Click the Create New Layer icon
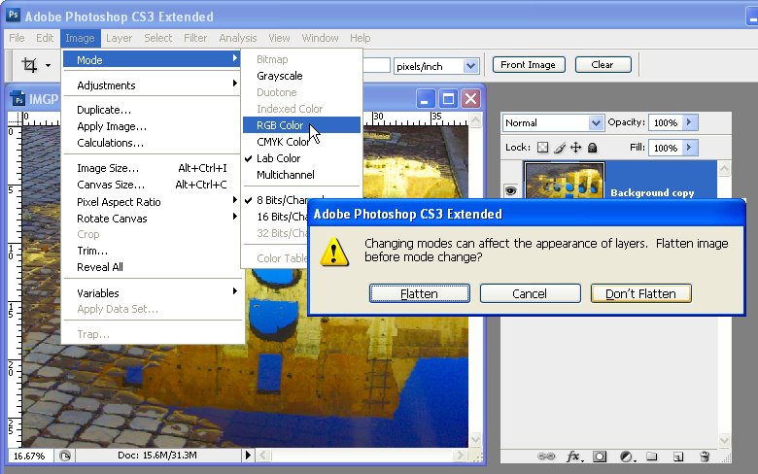758x474 pixels. [x=678, y=457]
